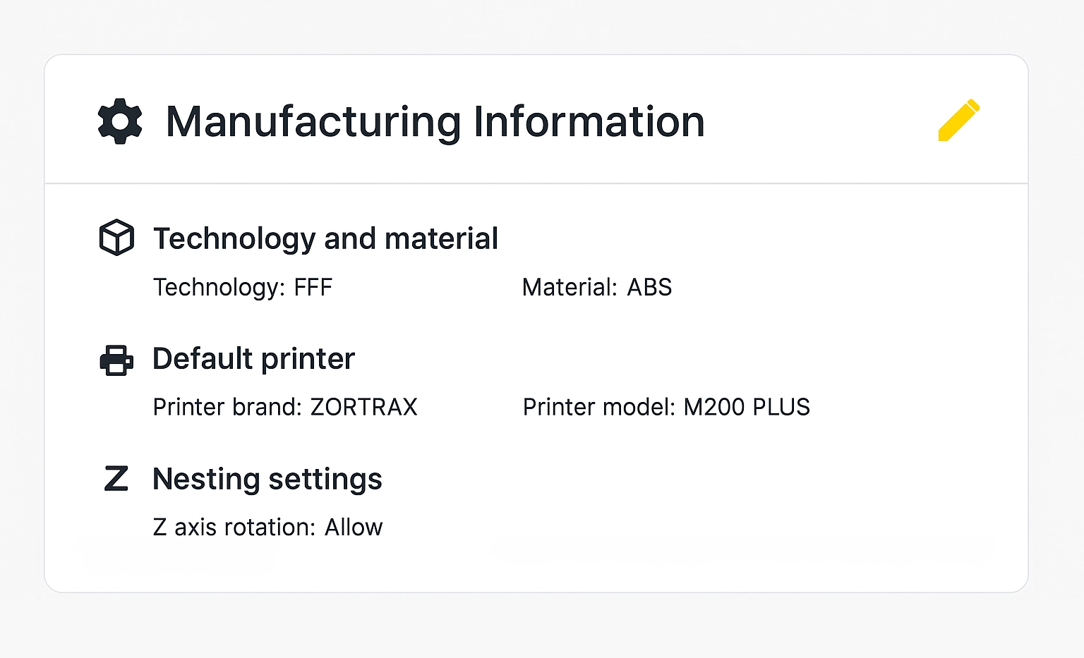This screenshot has height=658, width=1084.
Task: Click the Printer brand field label
Action: (227, 407)
